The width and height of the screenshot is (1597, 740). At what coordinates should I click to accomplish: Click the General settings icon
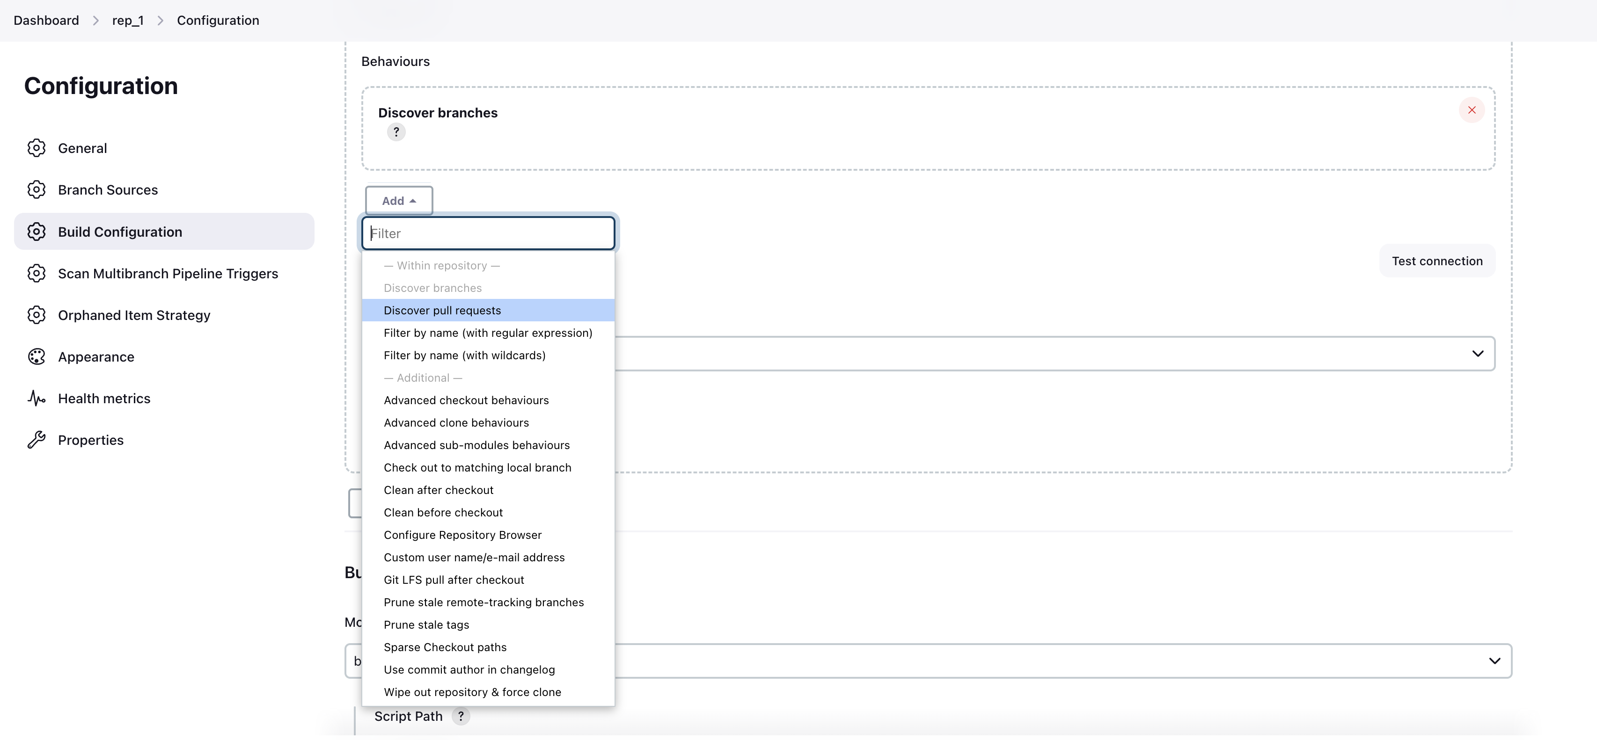36,148
